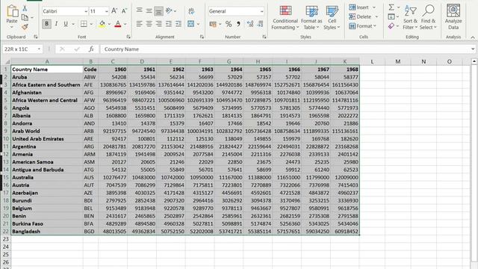The height and width of the screenshot is (269, 478).
Task: Open Alignment settings dialog launcher
Action: tap(202, 37)
